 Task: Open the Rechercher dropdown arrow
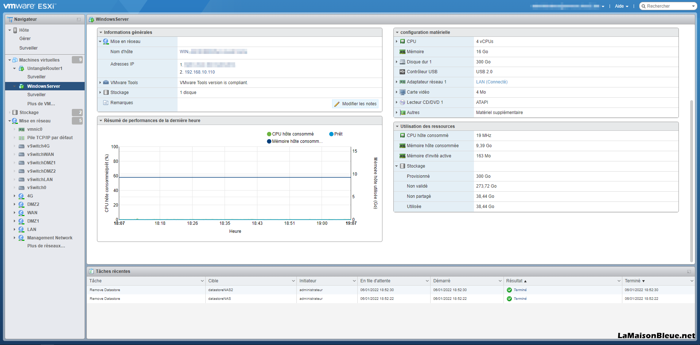point(693,6)
